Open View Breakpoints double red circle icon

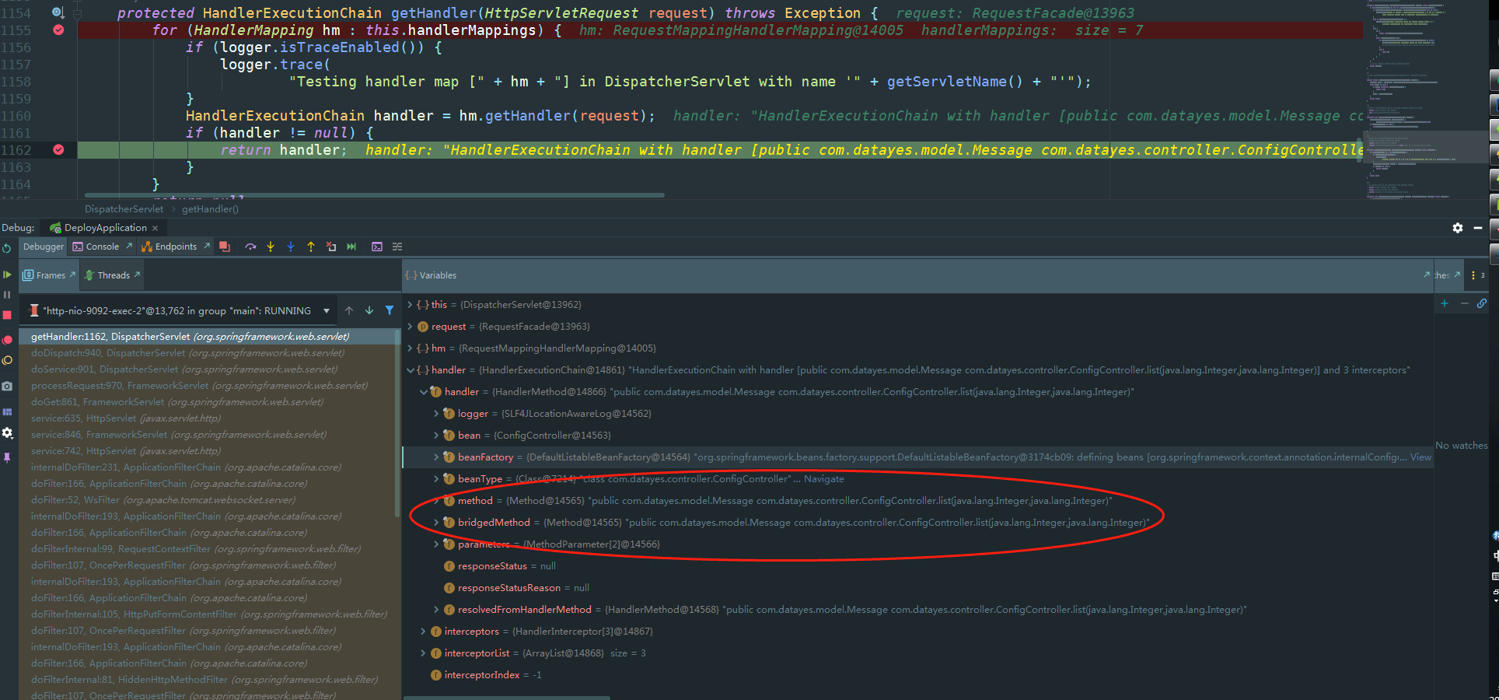click(x=7, y=340)
